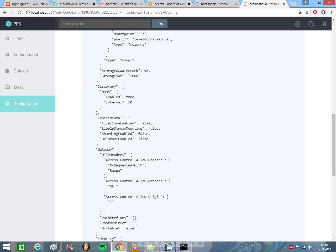
Task: Open Spotify from the taskbar
Action: pyautogui.click(x=103, y=247)
